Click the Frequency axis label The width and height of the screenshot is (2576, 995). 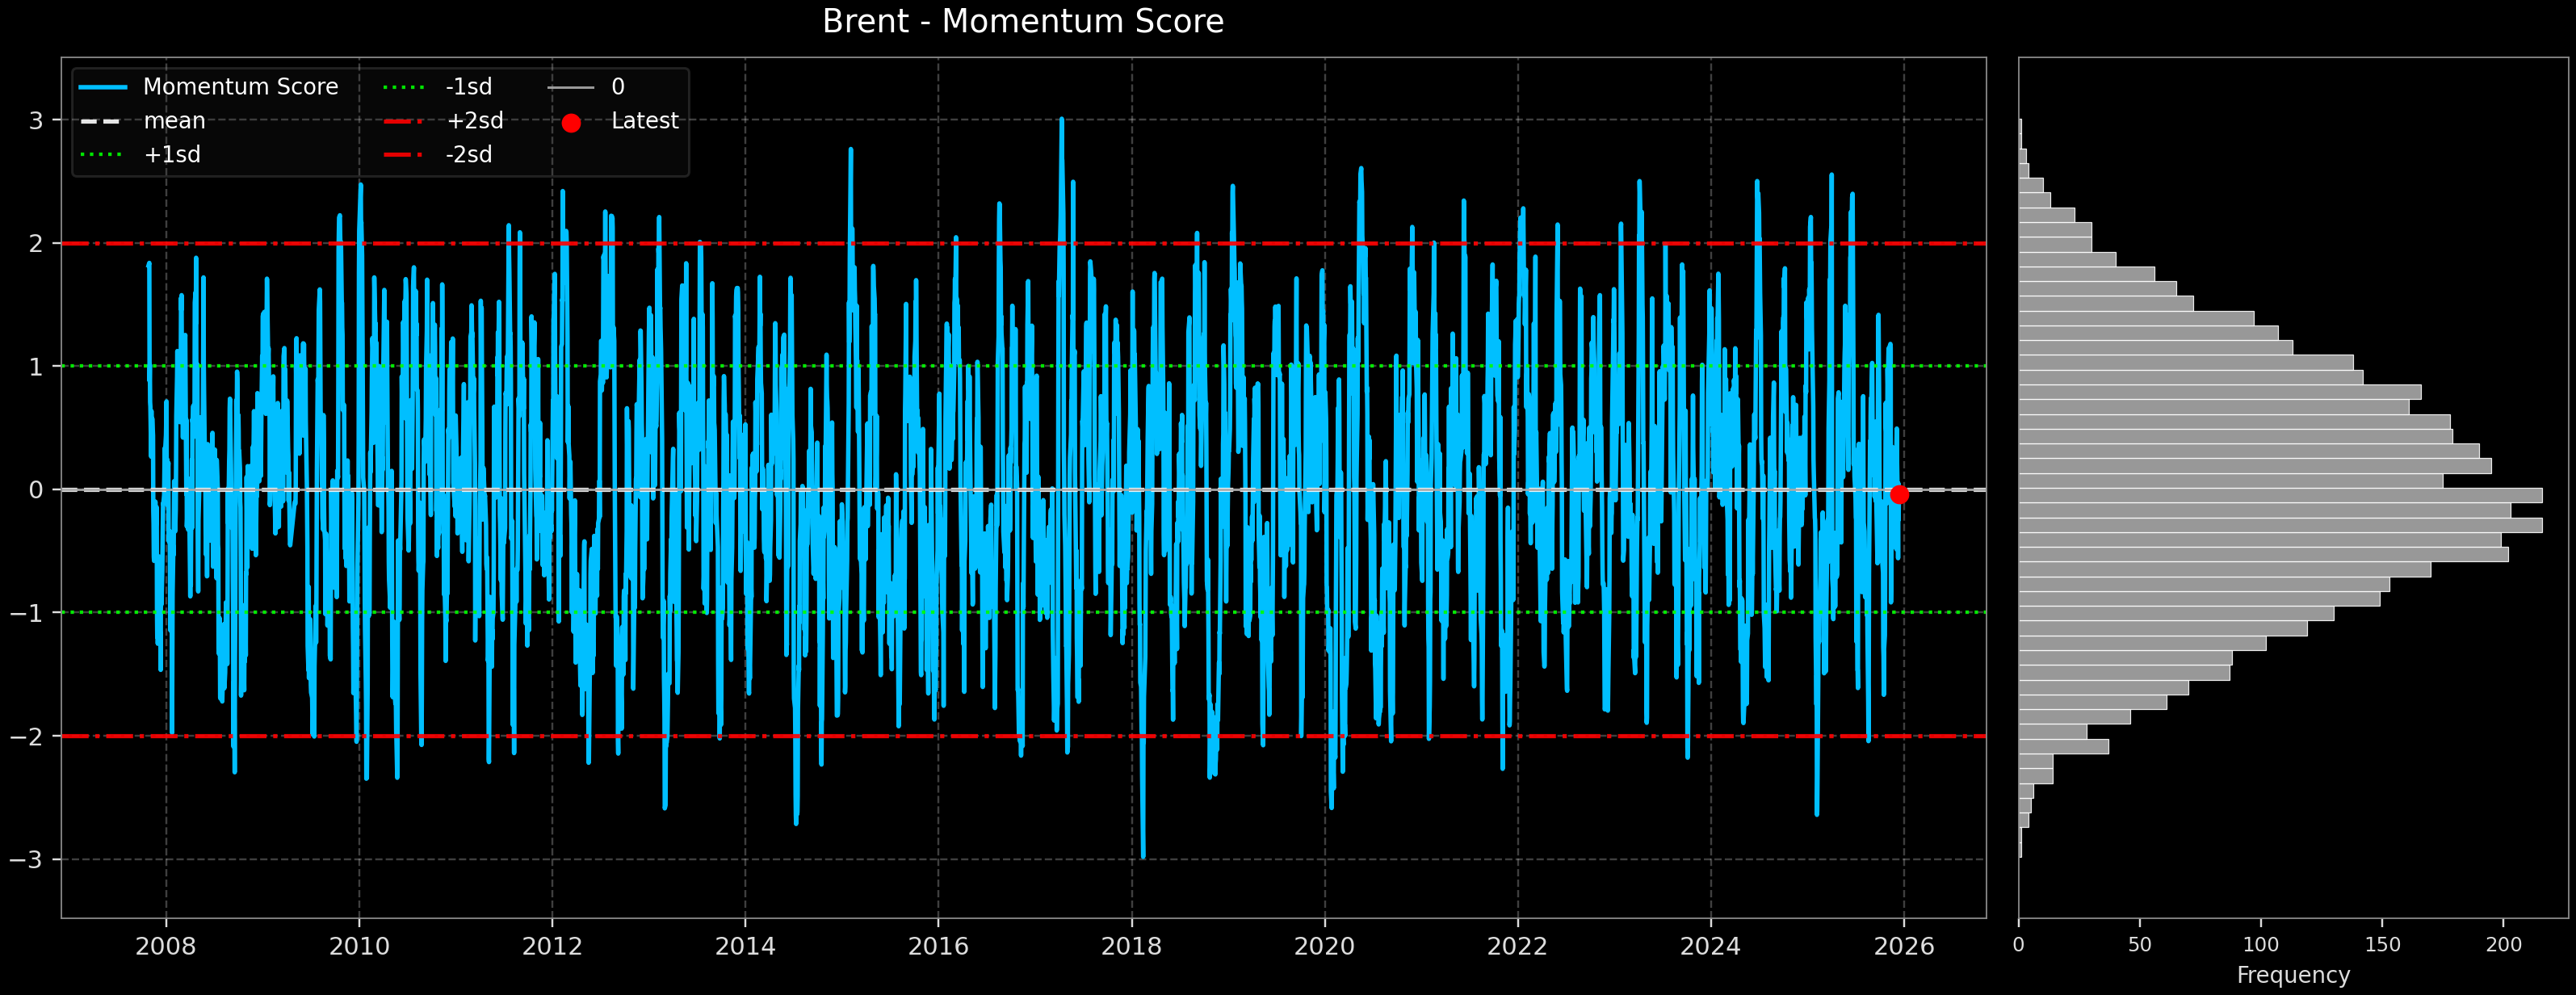click(x=2293, y=975)
